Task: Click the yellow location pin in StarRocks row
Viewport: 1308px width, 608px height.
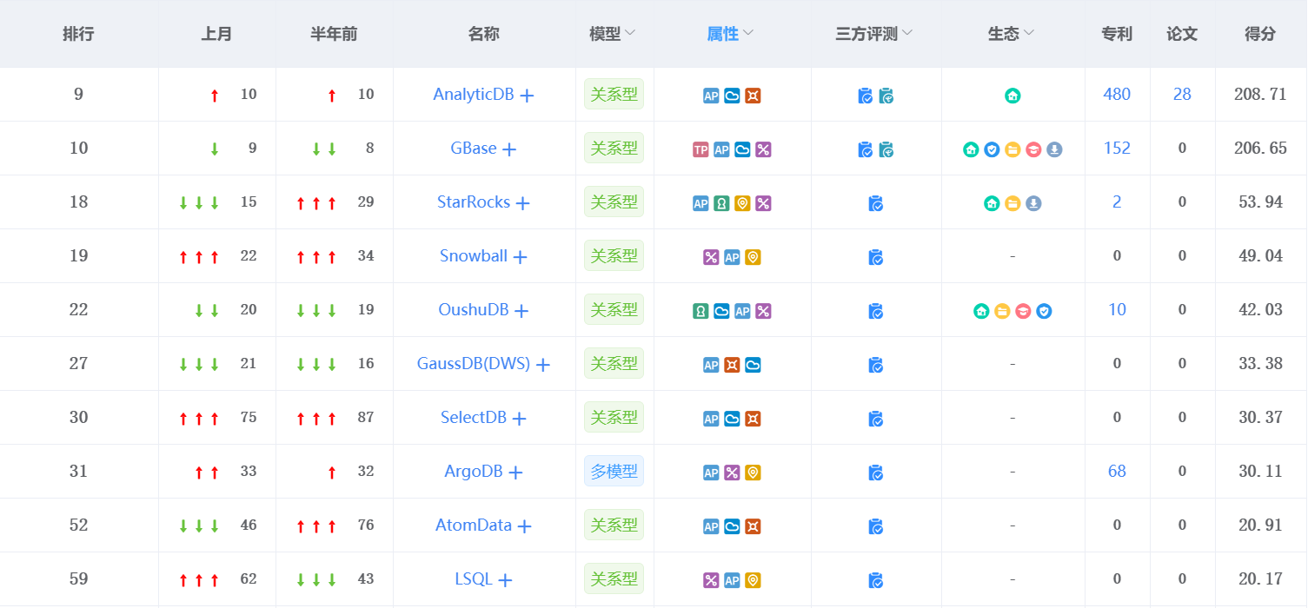Action: [742, 203]
